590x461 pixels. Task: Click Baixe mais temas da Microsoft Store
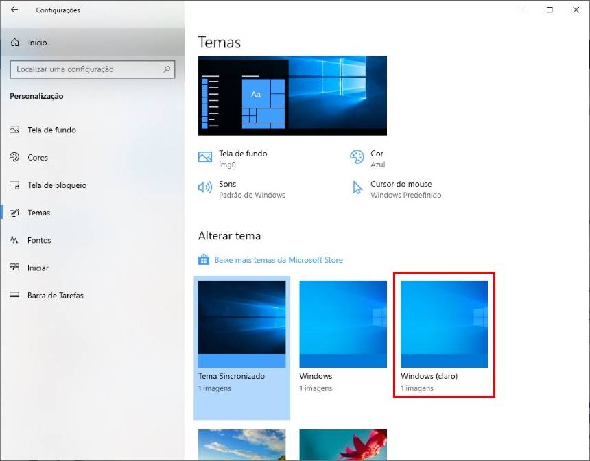(x=278, y=260)
